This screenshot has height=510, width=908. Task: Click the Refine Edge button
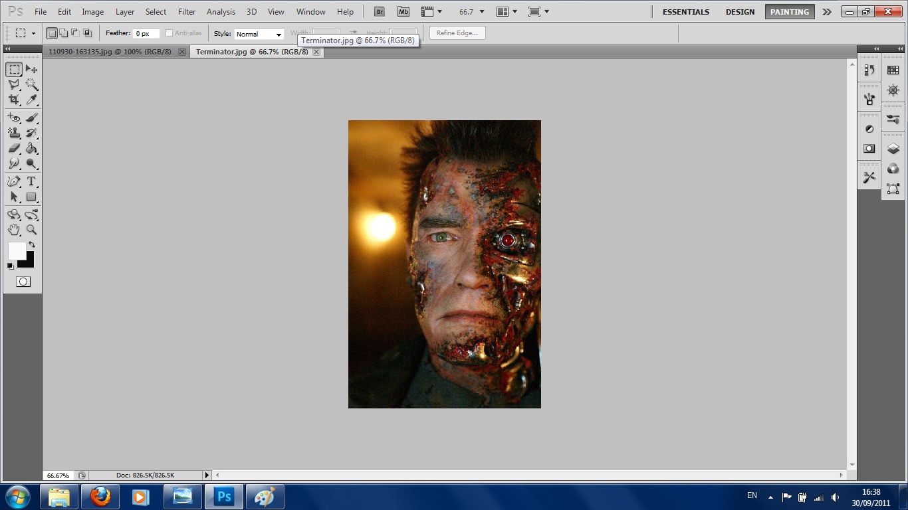[x=457, y=33]
